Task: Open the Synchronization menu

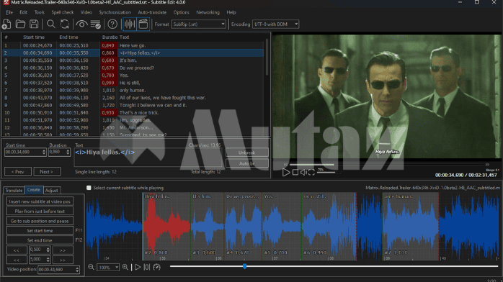Action: (115, 12)
